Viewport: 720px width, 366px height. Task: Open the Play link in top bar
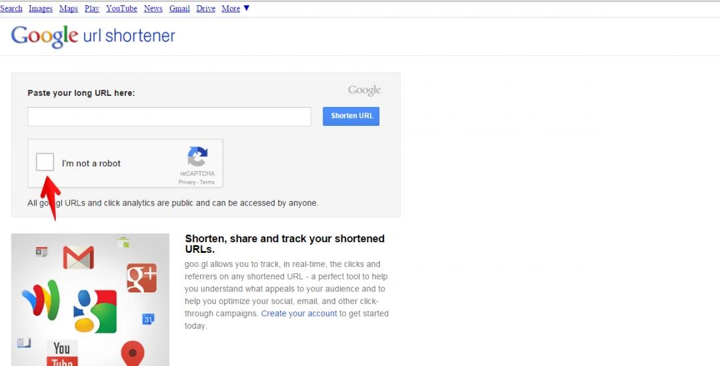coord(92,9)
